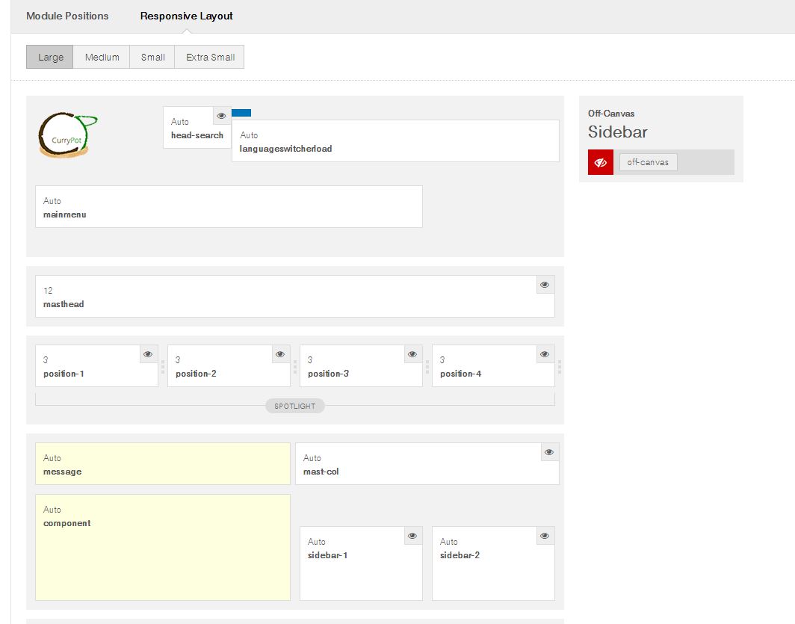Toggle the position-2 eye icon
Viewport: 795px width, 624px height.
[280, 354]
